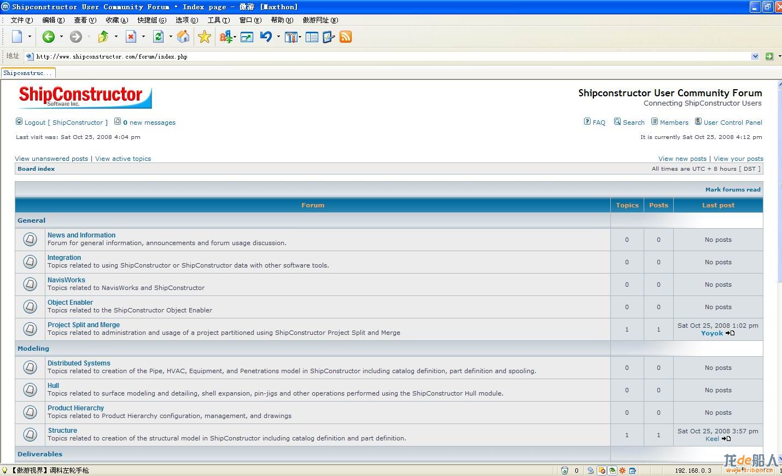
Task: Open the Members link
Action: [x=674, y=123]
